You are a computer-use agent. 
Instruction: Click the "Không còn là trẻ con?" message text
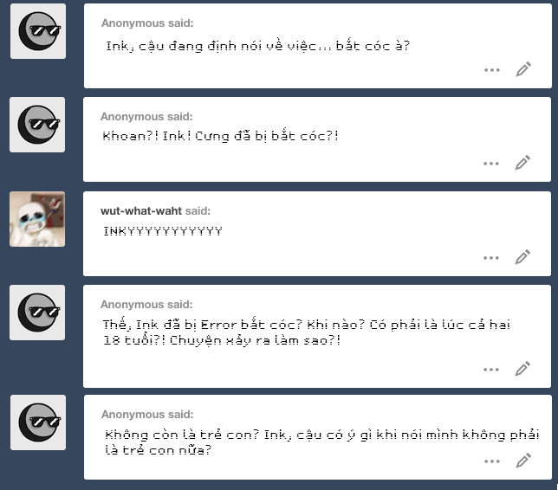point(322,442)
